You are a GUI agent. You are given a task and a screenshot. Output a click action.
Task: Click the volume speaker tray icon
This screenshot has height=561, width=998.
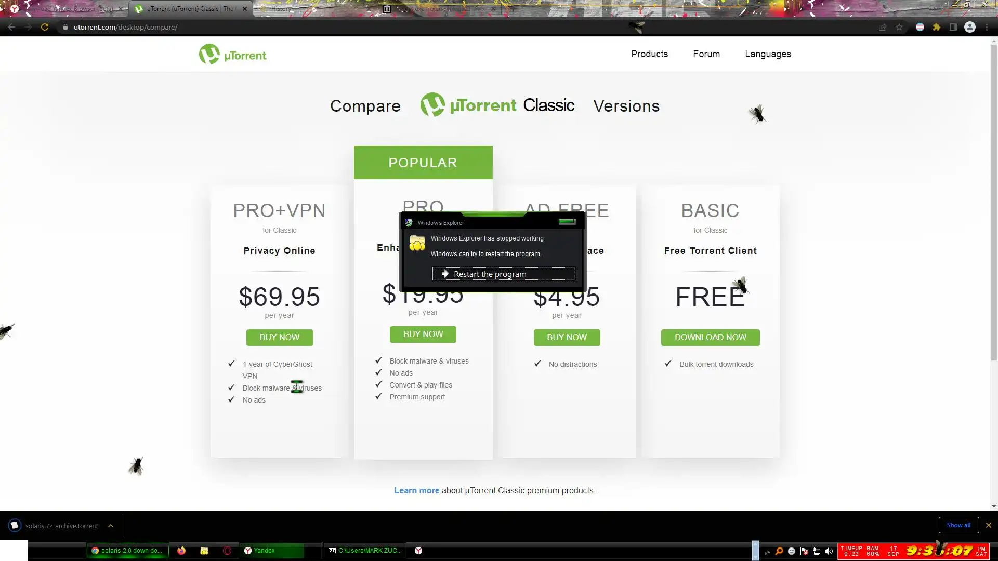coord(829,551)
